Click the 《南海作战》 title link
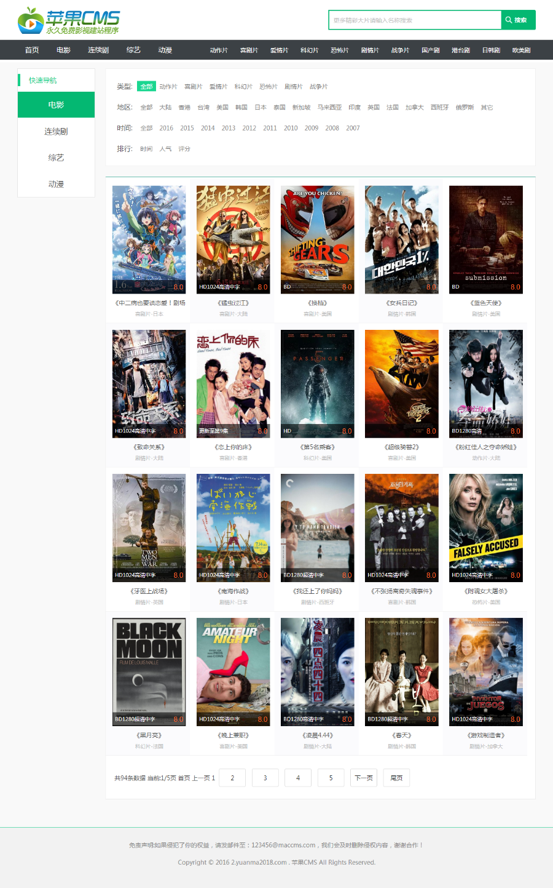Image resolution: width=553 pixels, height=888 pixels. pyautogui.click(x=233, y=591)
